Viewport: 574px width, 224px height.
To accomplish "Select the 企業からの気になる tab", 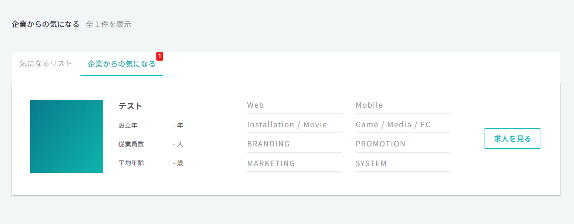I will pos(122,64).
